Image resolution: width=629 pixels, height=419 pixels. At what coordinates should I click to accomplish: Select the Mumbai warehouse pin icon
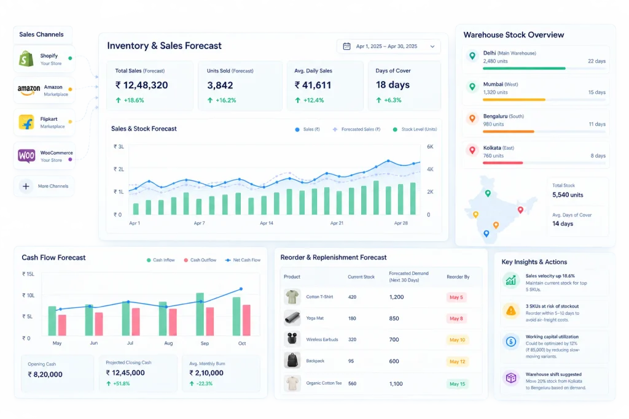(x=472, y=87)
